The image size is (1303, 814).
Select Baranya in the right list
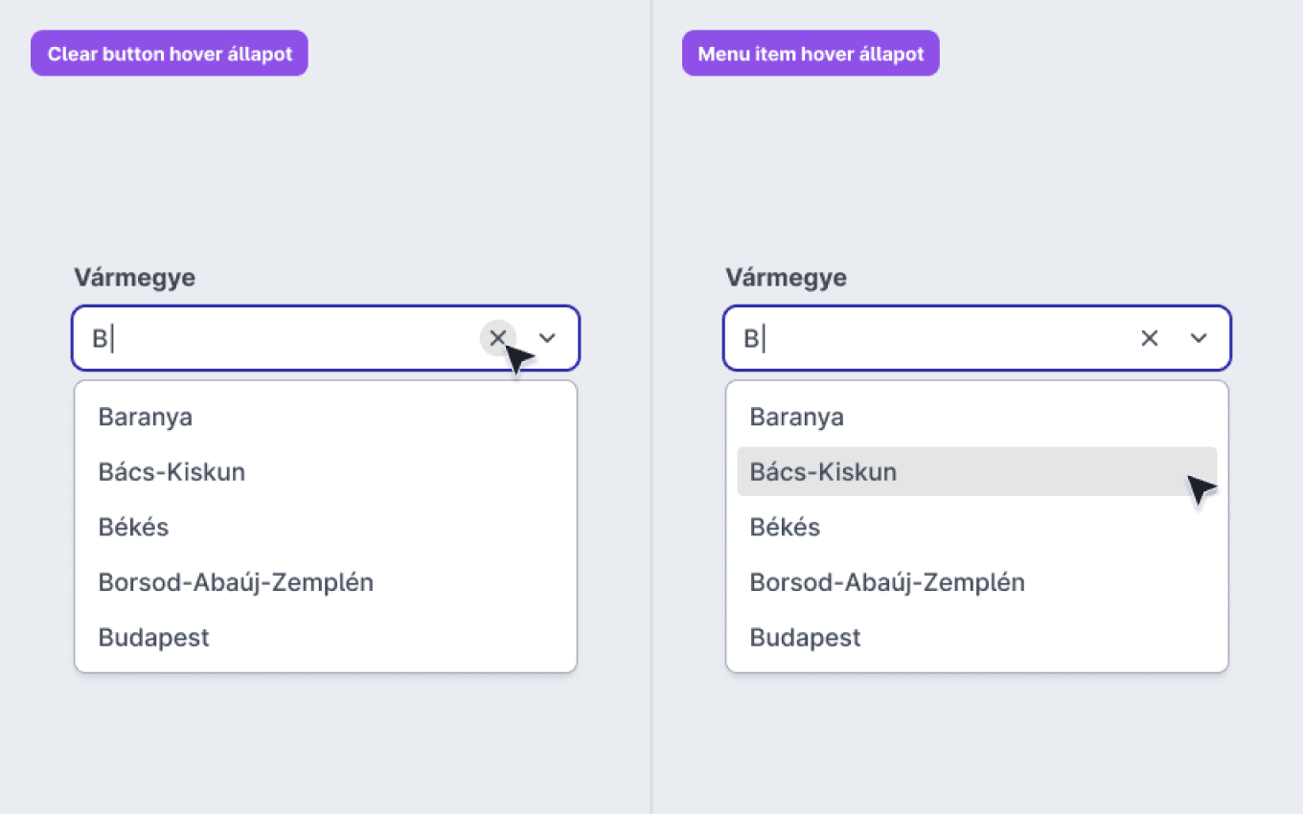click(x=977, y=417)
